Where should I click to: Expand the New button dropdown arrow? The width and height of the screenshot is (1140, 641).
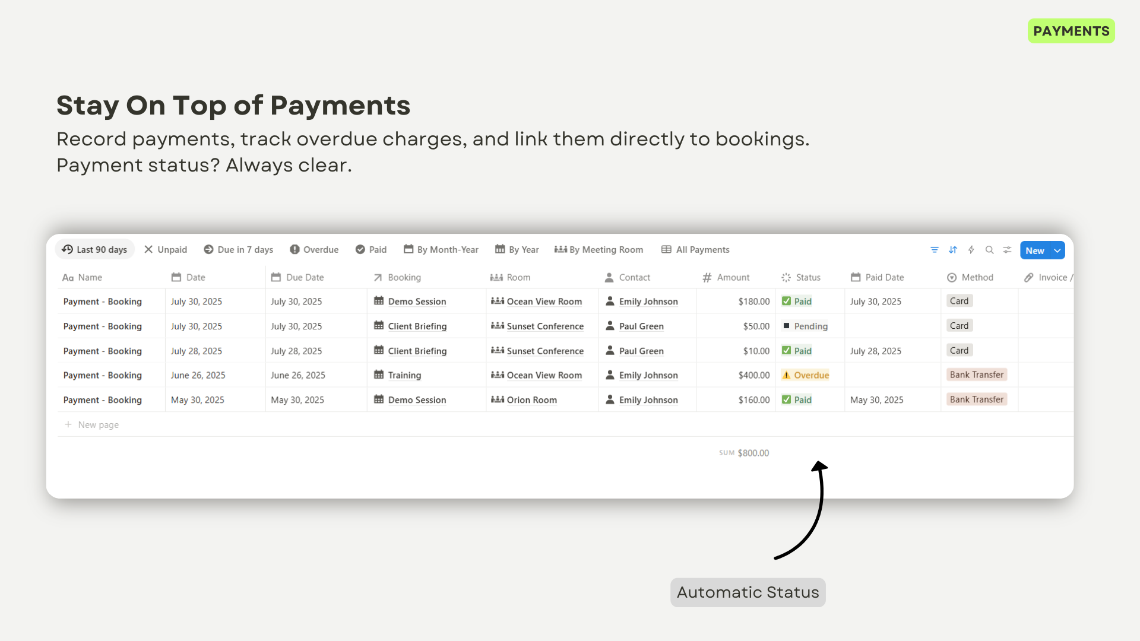[x=1057, y=250]
